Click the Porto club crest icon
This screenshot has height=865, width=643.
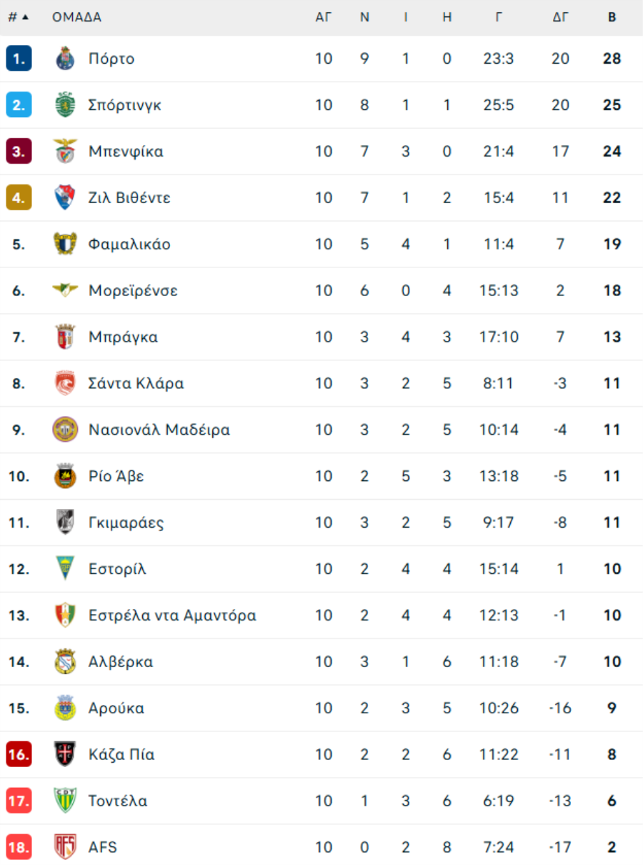coord(65,59)
